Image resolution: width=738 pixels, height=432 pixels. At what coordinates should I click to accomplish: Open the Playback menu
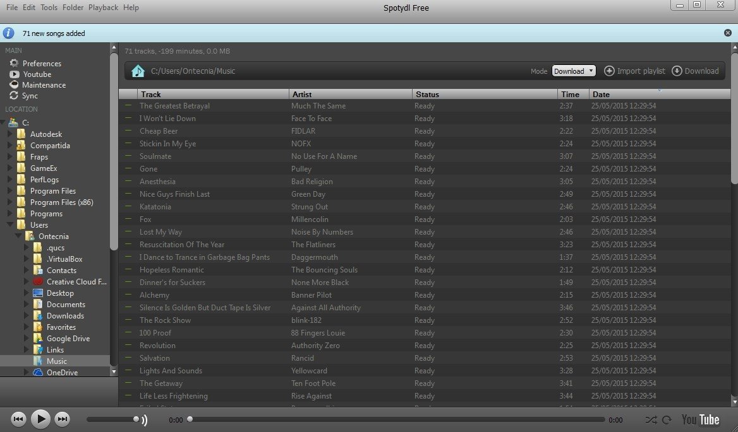103,8
